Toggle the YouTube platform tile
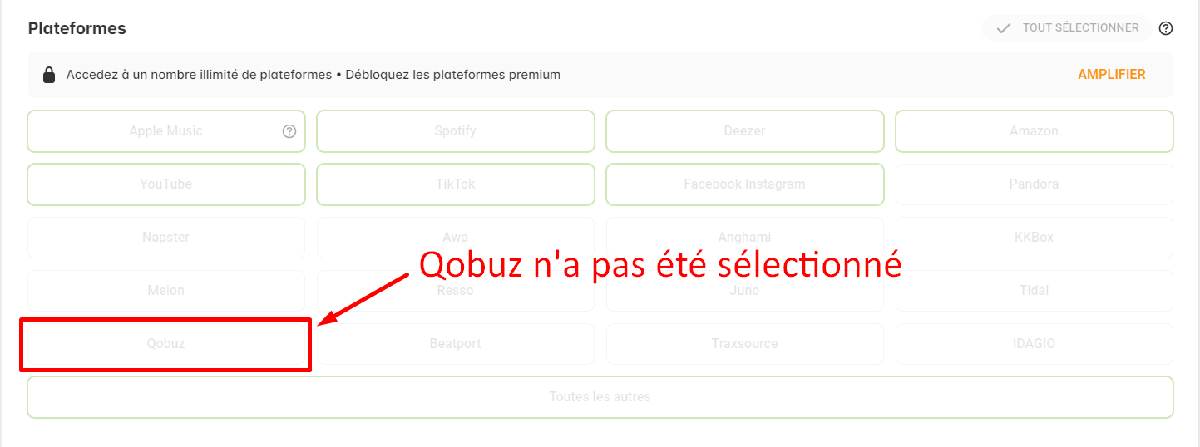 pyautogui.click(x=166, y=184)
